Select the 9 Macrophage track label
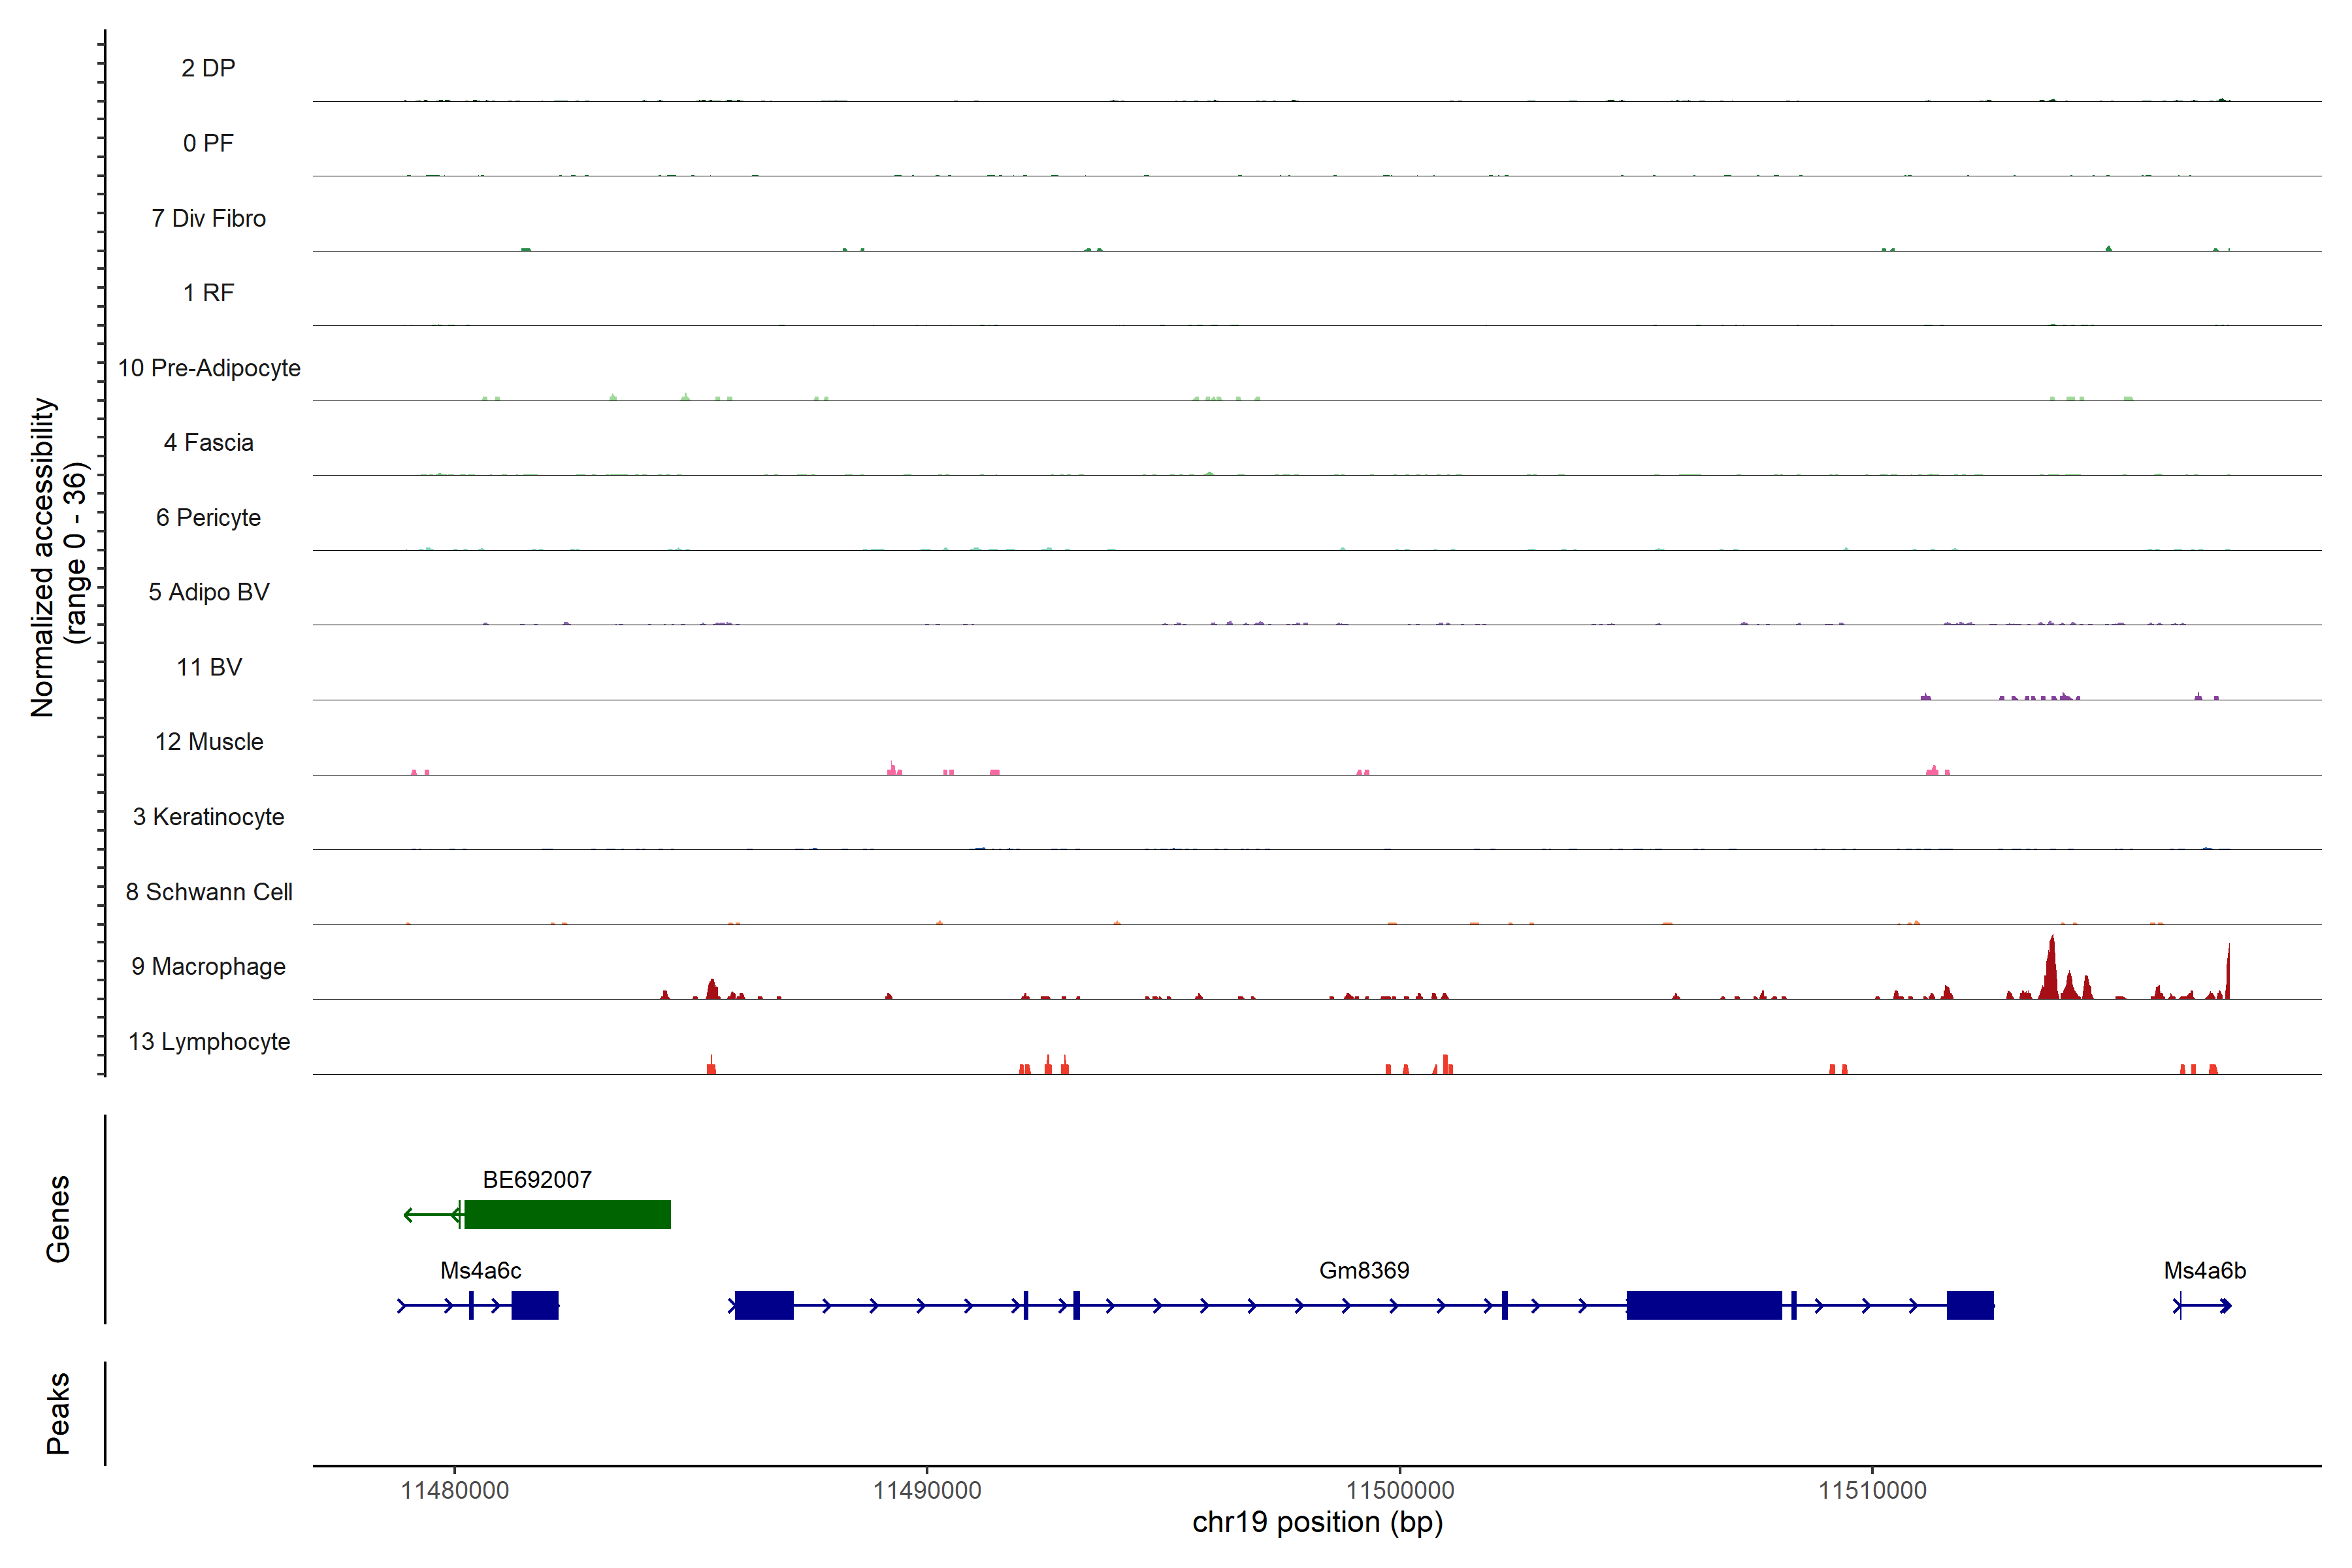This screenshot has width=2352, height=1568. pos(208,966)
